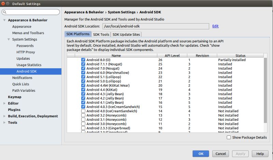Enable Show Package Details checkbox
Screen dimensions: 273x160
(229, 137)
